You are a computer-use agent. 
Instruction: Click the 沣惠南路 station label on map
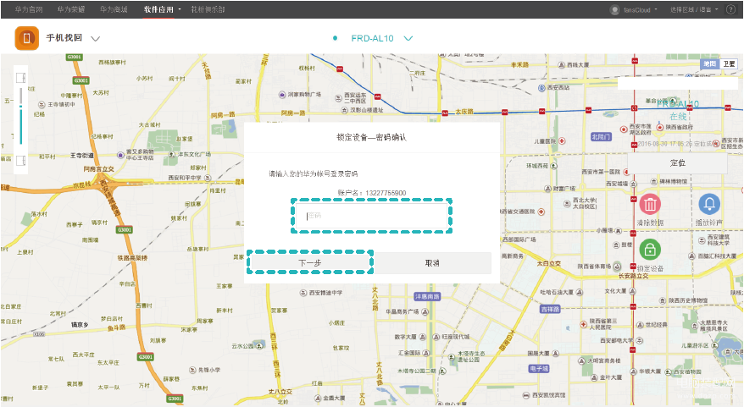tap(428, 296)
